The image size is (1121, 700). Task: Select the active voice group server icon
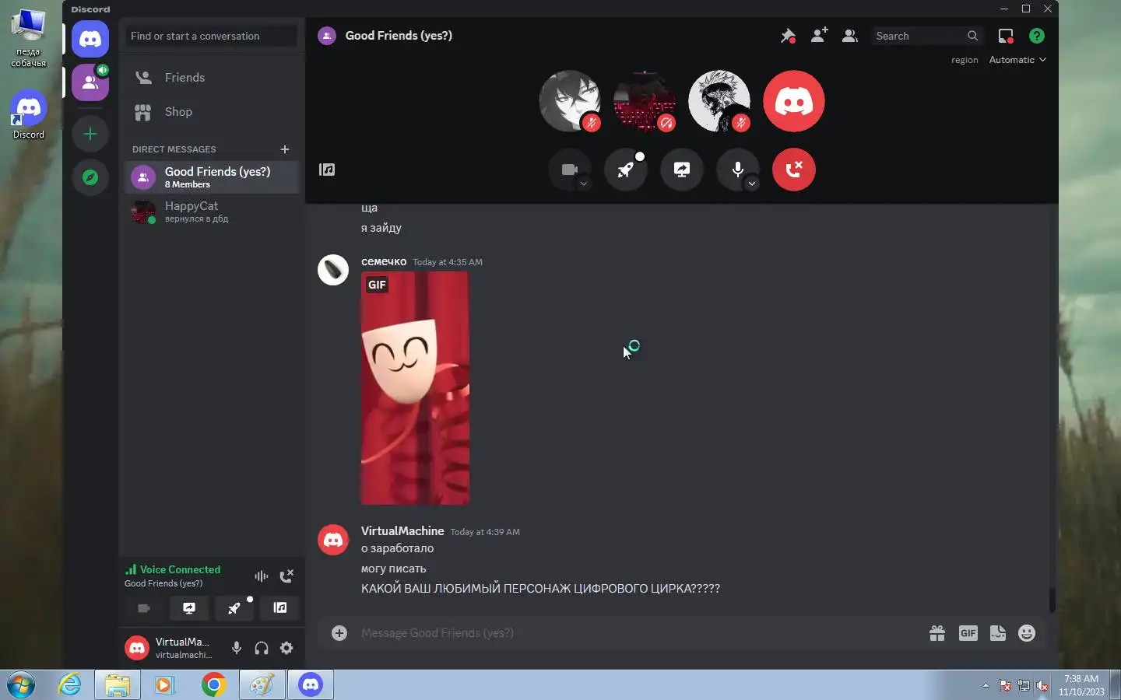coord(90,82)
